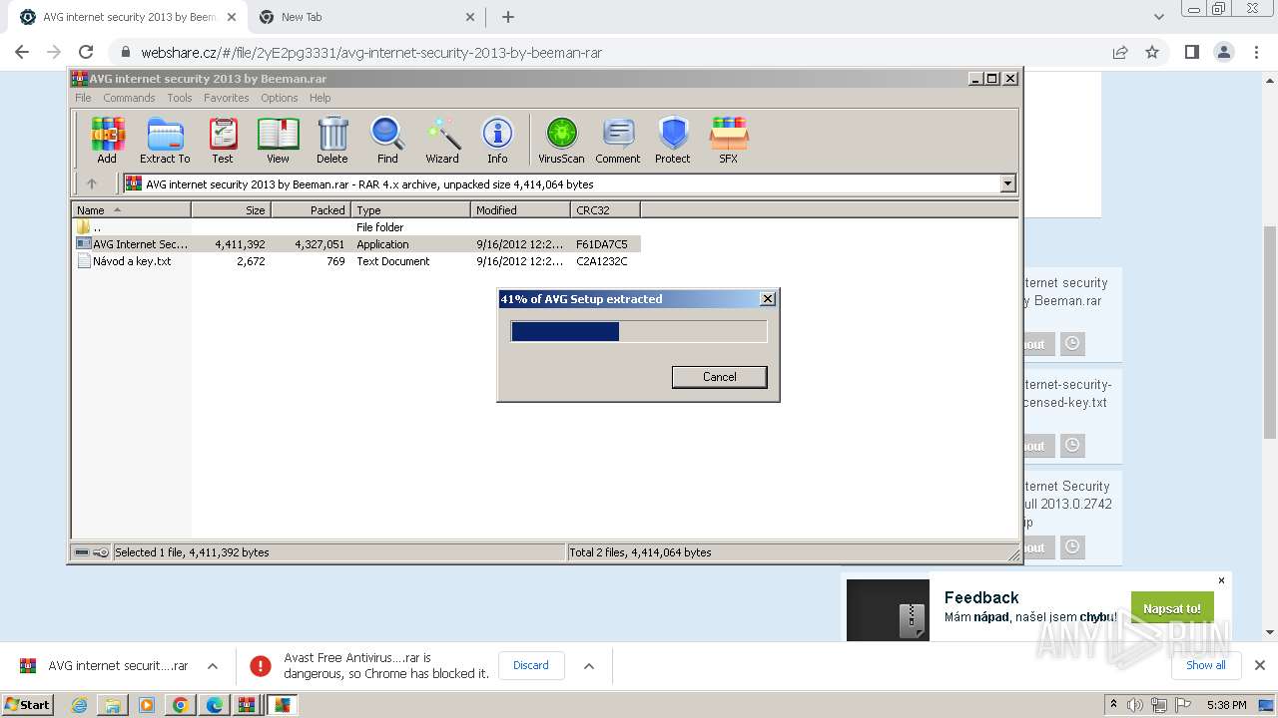Open Chrome three-dot menu
Screen dimensions: 1278x718
click(1255, 52)
